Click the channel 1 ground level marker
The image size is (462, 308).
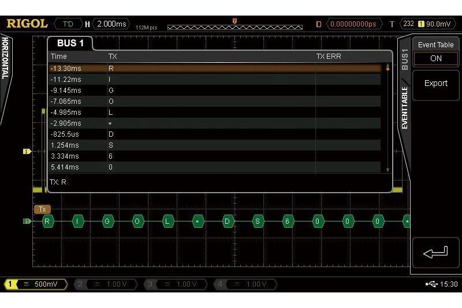27,152
